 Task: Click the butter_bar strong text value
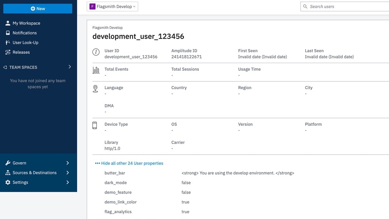pyautogui.click(x=238, y=173)
